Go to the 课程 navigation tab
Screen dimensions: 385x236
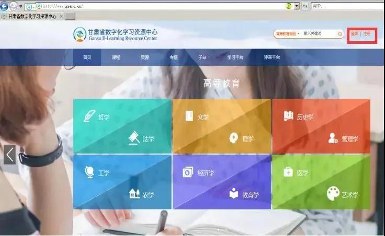pos(116,57)
